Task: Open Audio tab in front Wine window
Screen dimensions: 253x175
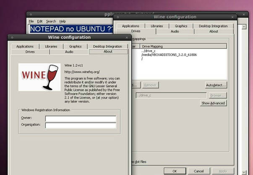Action: [x=69, y=52]
